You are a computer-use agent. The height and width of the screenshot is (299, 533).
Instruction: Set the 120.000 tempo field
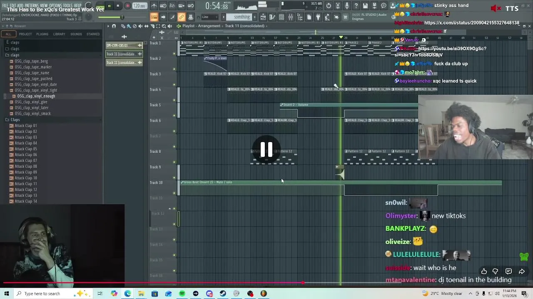pyautogui.click(x=139, y=6)
